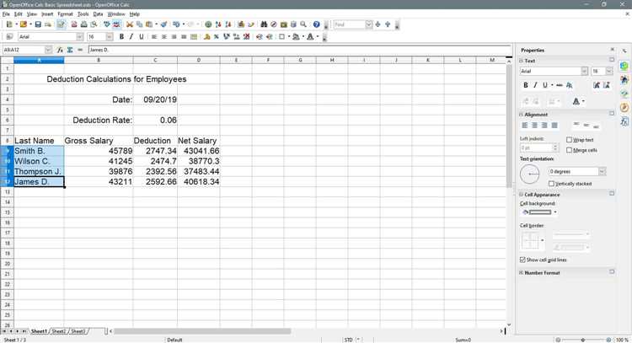Open the Help question mark icon
Viewport: 632px width, 343px height.
tap(316, 24)
